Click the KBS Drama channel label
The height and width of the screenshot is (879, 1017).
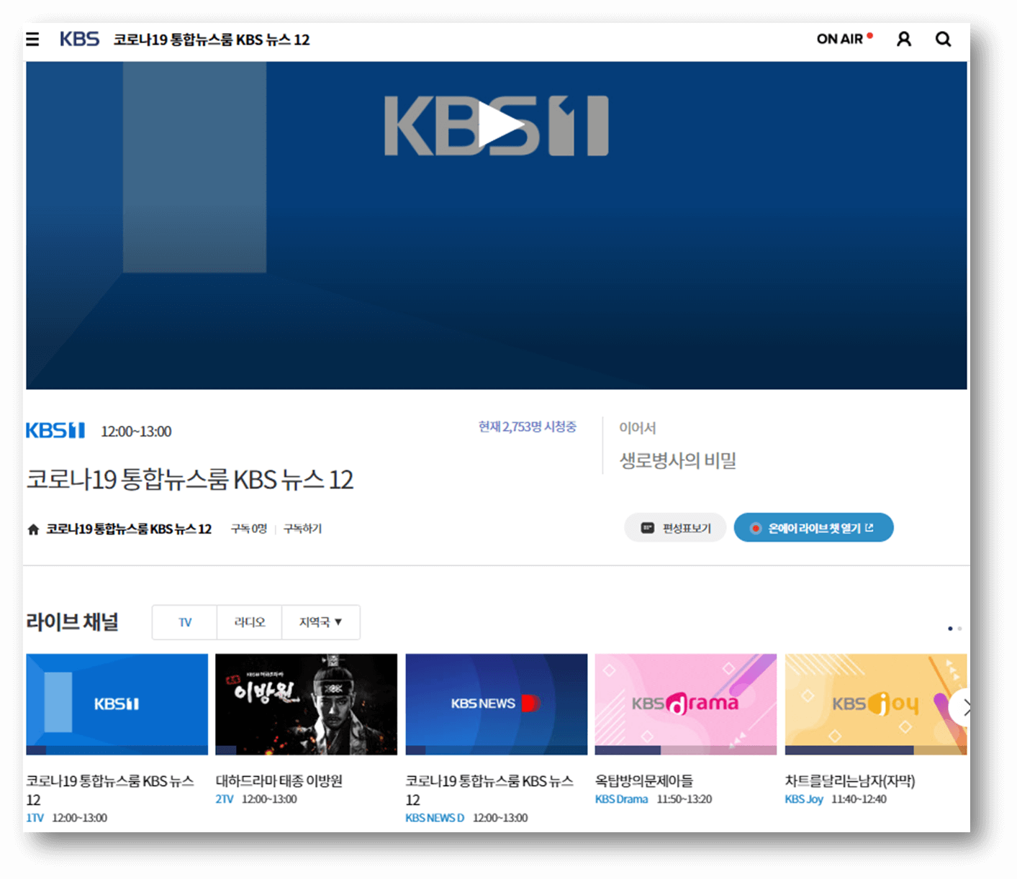pyautogui.click(x=621, y=799)
